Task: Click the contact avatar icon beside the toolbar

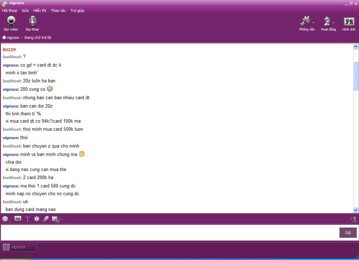Action: coord(354,219)
